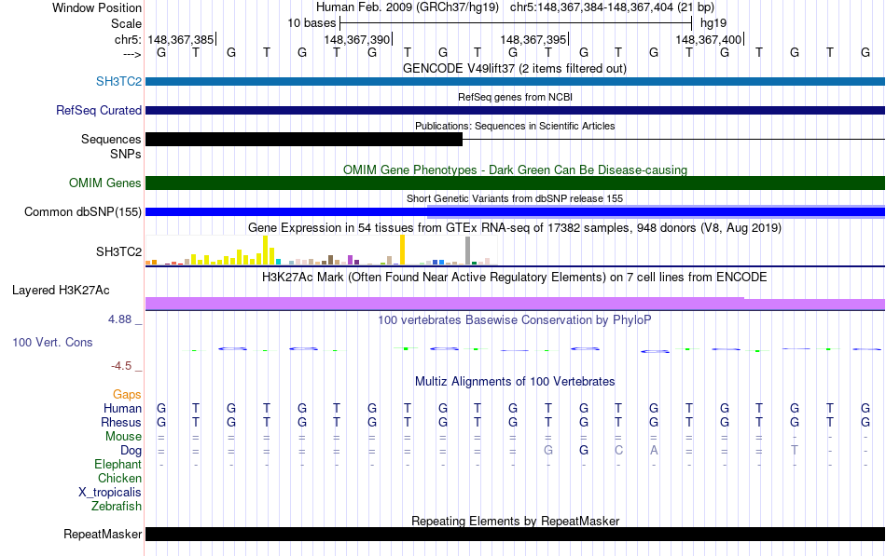Select the SNPs label under Sequences
886x556 pixels.
pos(126,154)
